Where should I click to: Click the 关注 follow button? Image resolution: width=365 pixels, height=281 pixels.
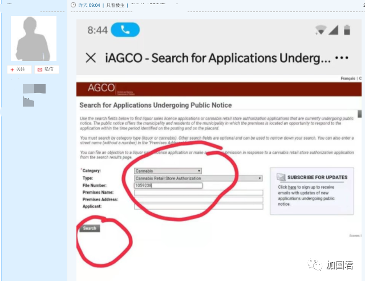click(x=19, y=70)
